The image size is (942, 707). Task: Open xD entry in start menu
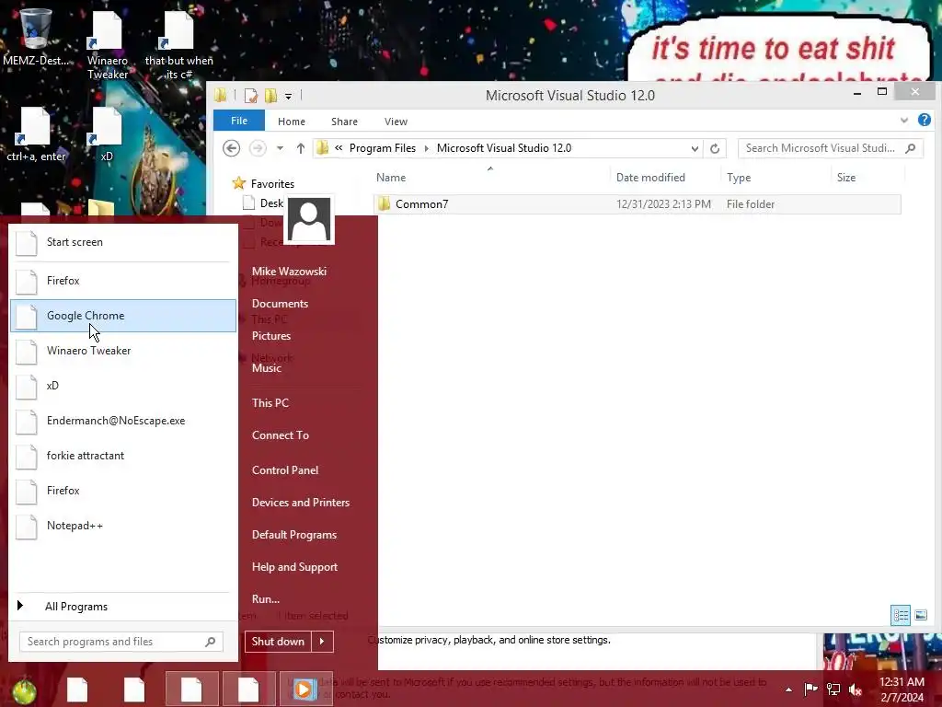(x=123, y=386)
